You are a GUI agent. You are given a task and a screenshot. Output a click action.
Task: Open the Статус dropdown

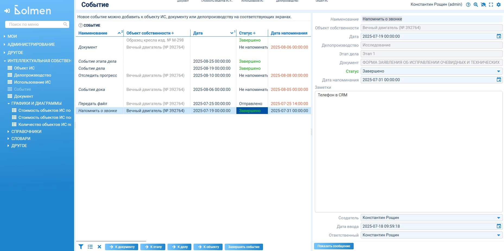[x=499, y=71]
